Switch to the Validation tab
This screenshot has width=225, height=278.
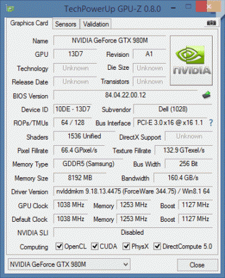pyautogui.click(x=96, y=24)
